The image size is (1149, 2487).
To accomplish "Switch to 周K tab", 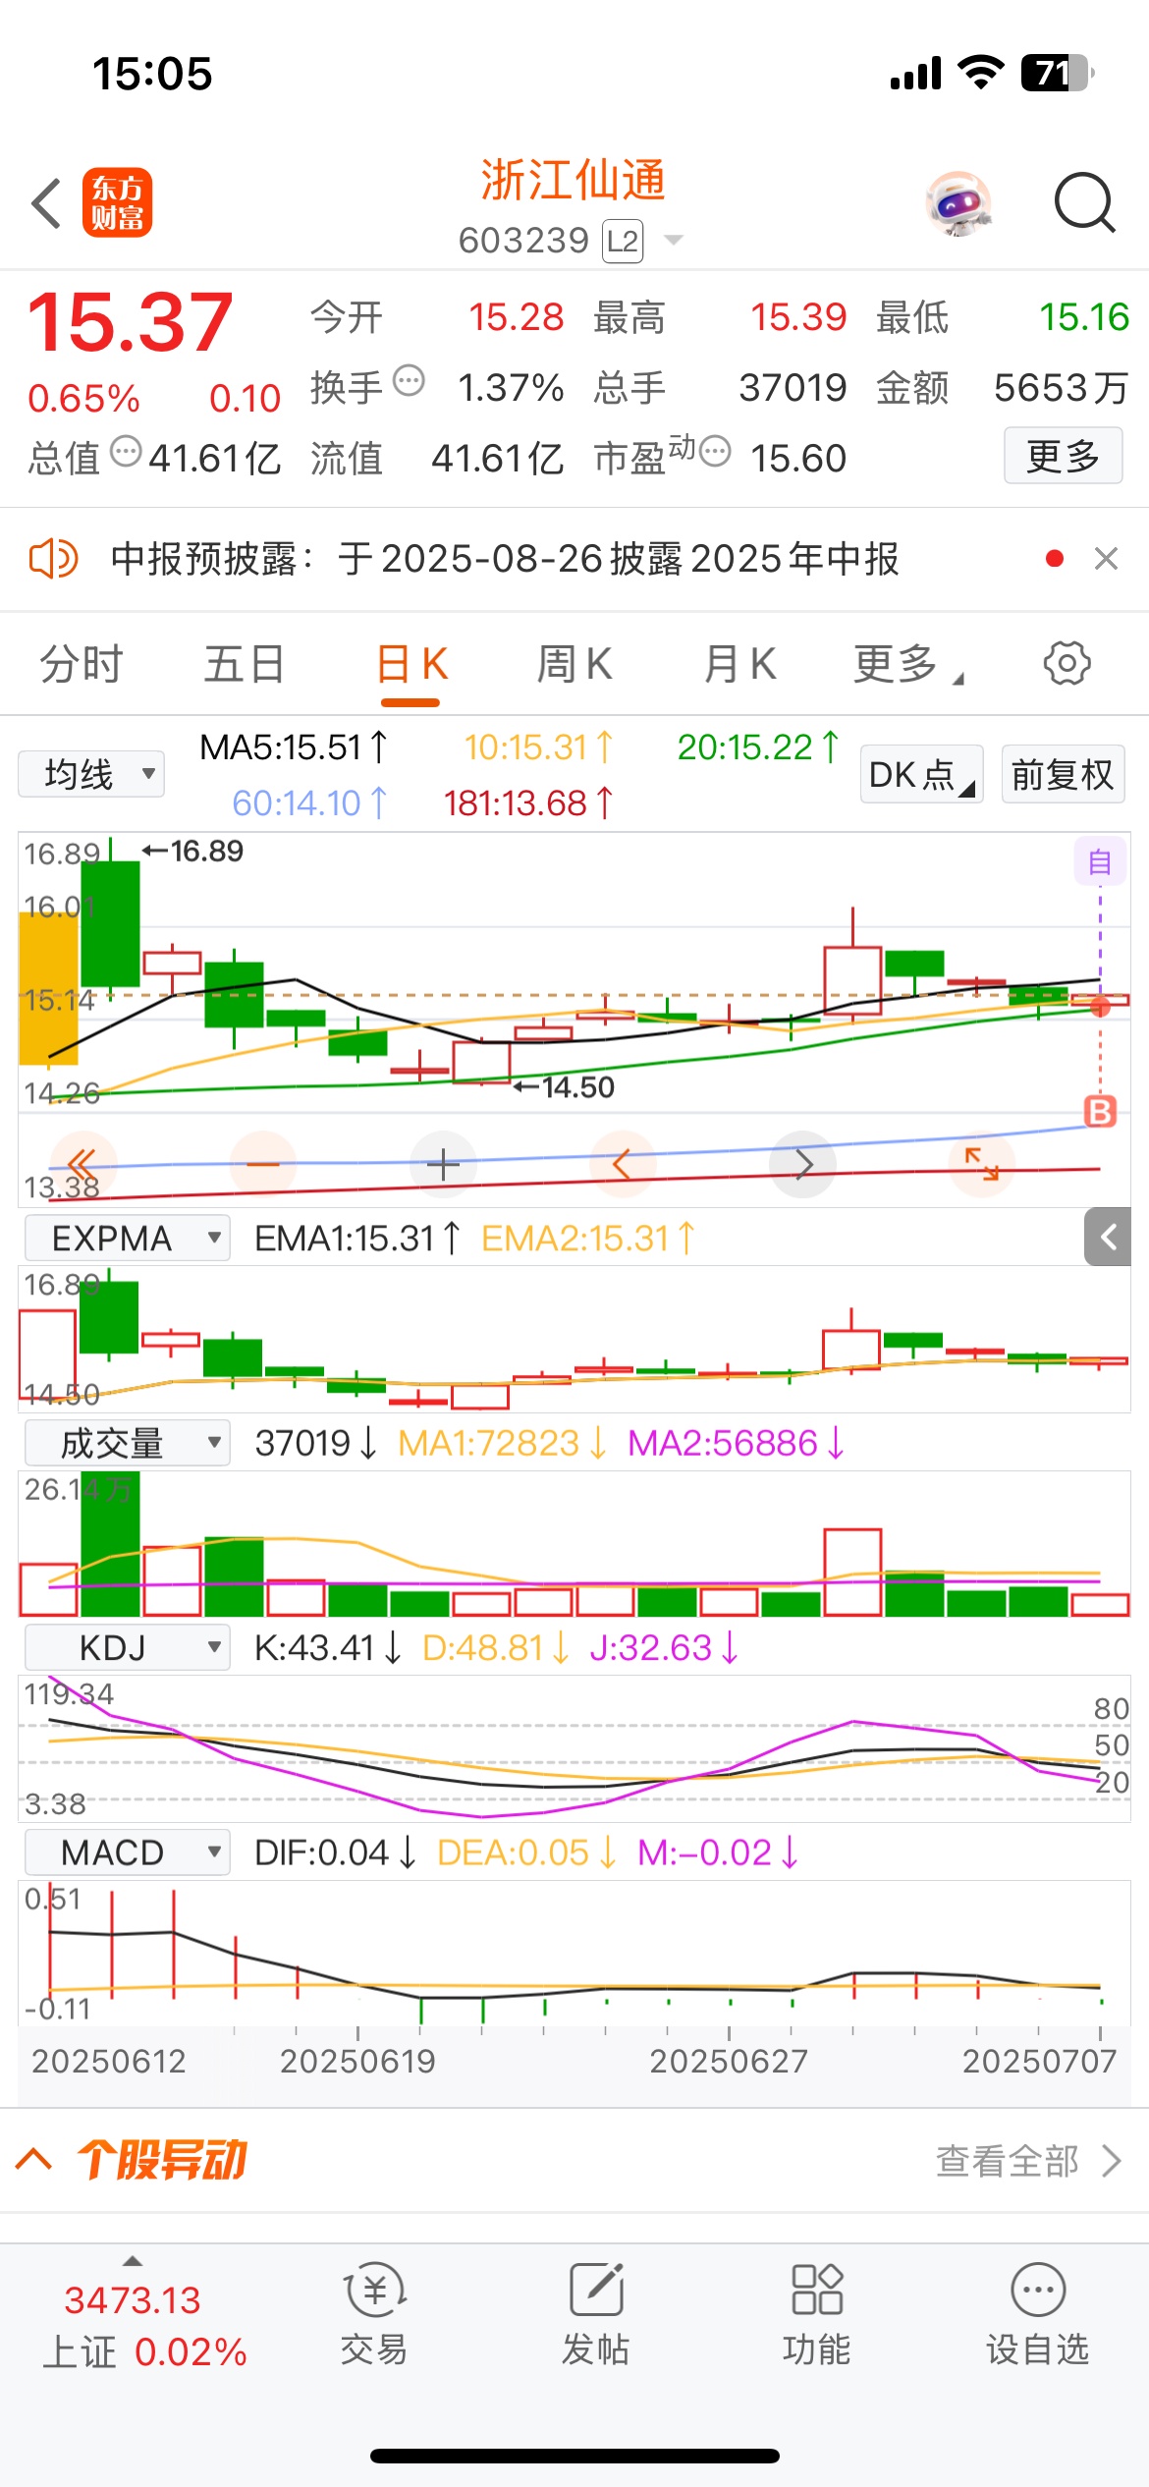I will 574,664.
